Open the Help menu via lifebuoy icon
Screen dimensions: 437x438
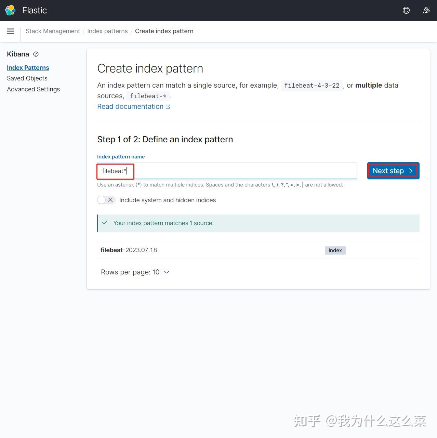pyautogui.click(x=406, y=10)
